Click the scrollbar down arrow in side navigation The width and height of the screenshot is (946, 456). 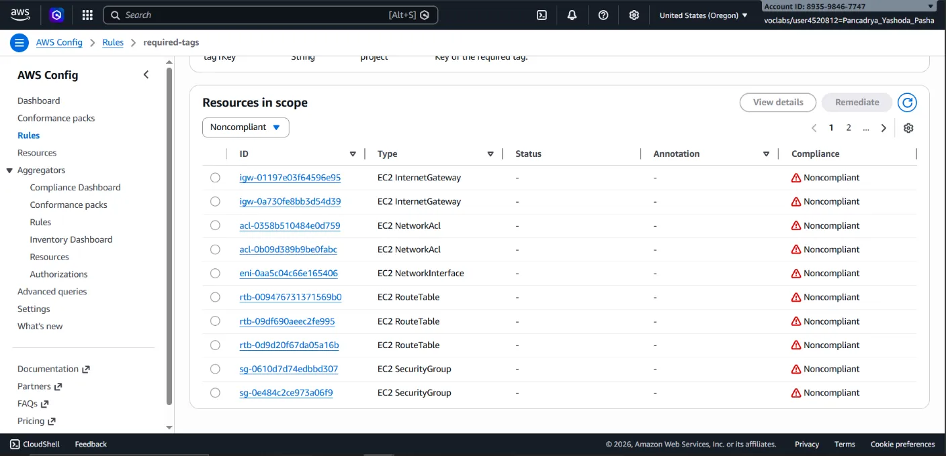coord(169,427)
